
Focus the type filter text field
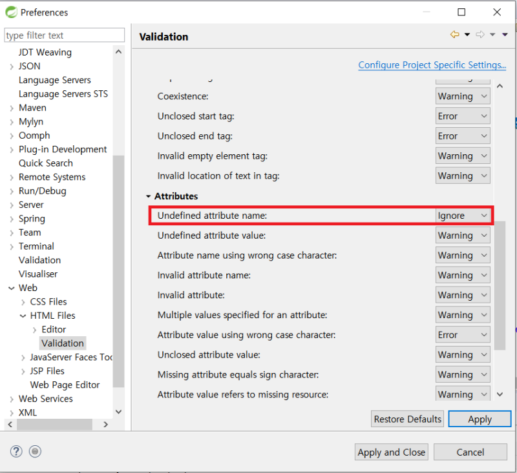pyautogui.click(x=65, y=35)
